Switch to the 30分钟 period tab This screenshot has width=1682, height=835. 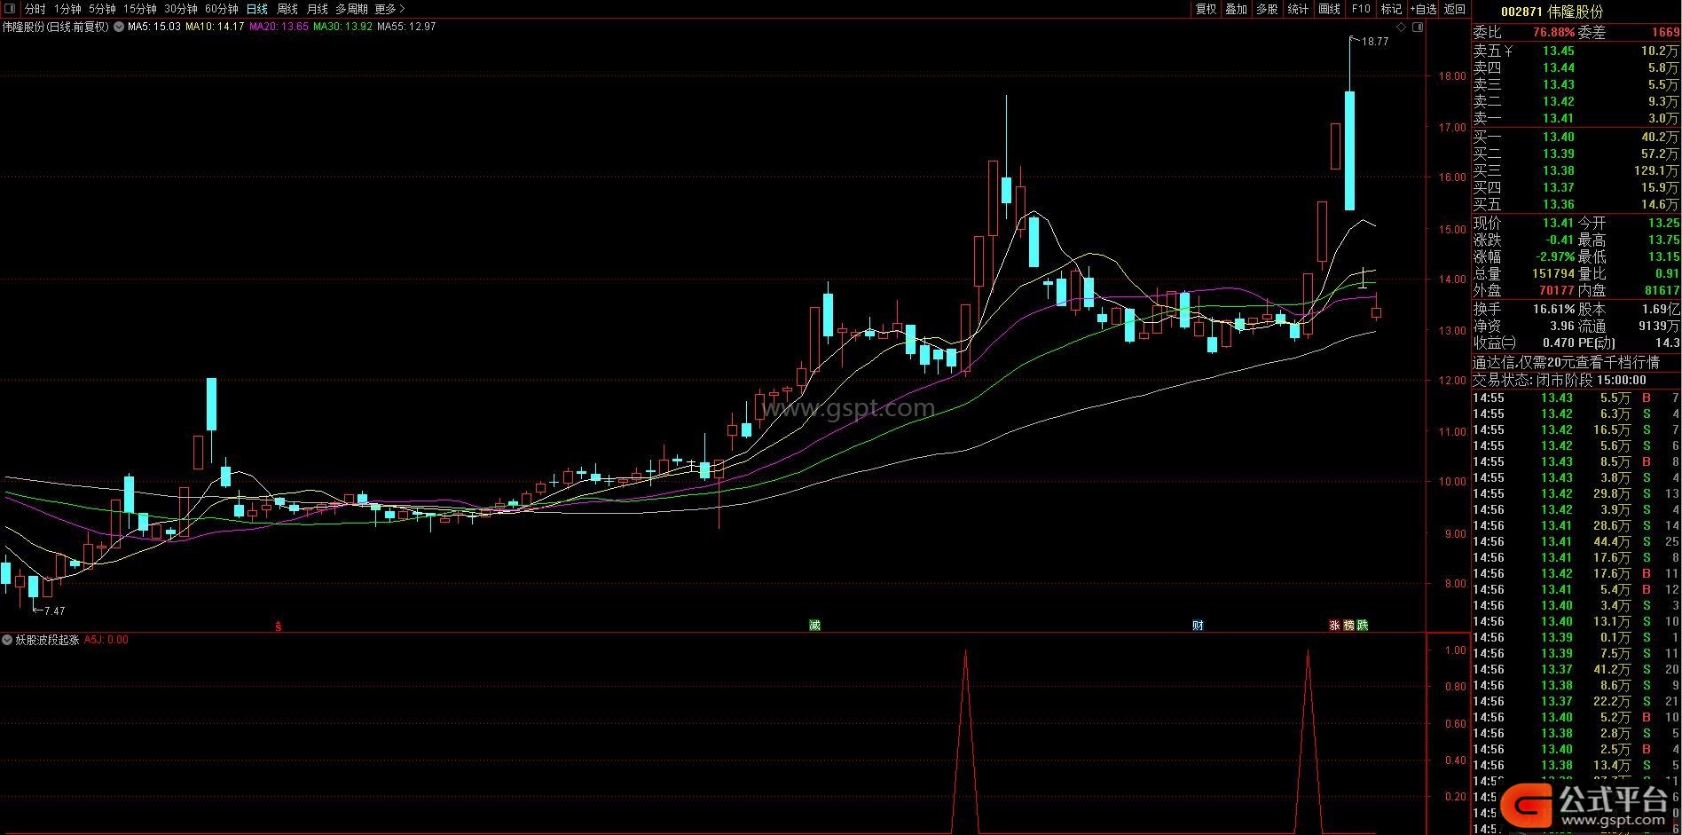coord(181,9)
